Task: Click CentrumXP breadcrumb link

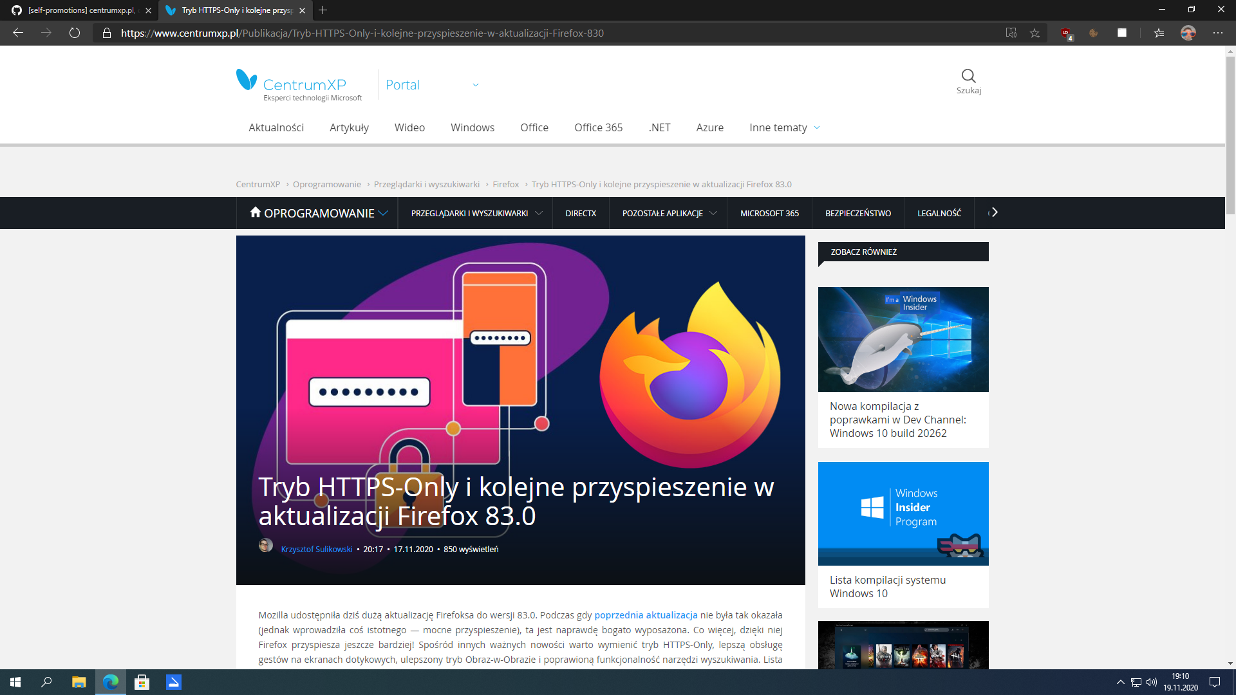Action: tap(258, 184)
